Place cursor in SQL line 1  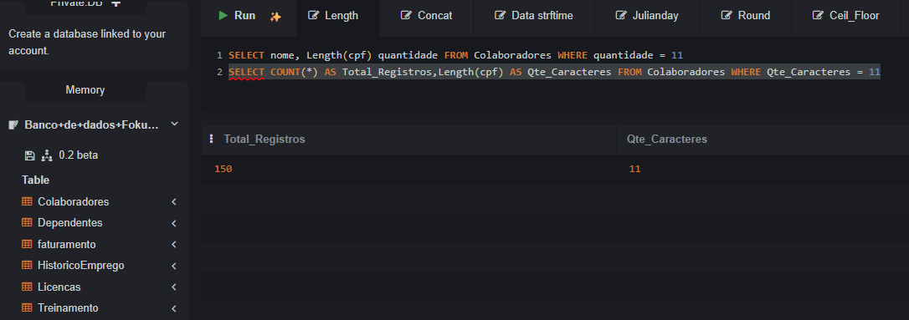(455, 55)
